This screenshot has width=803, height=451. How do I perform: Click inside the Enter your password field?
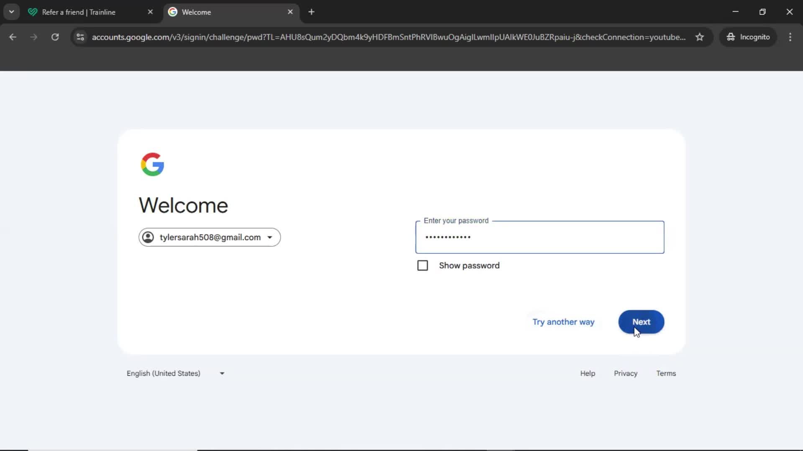point(539,237)
